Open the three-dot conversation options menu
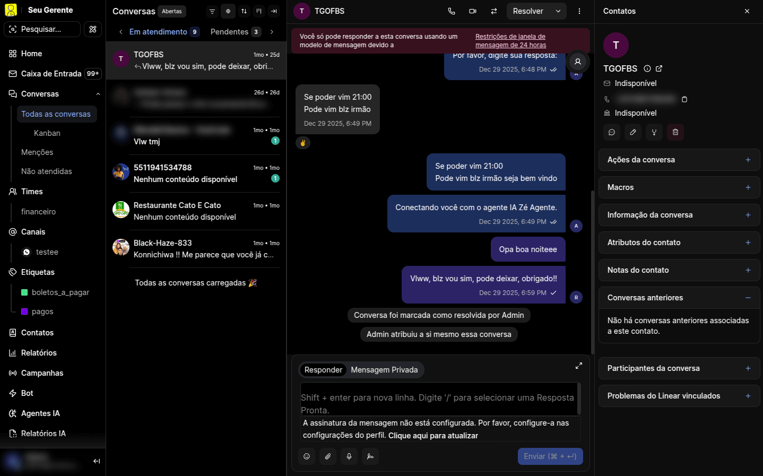Viewport: 763px width, 476px height. click(579, 11)
